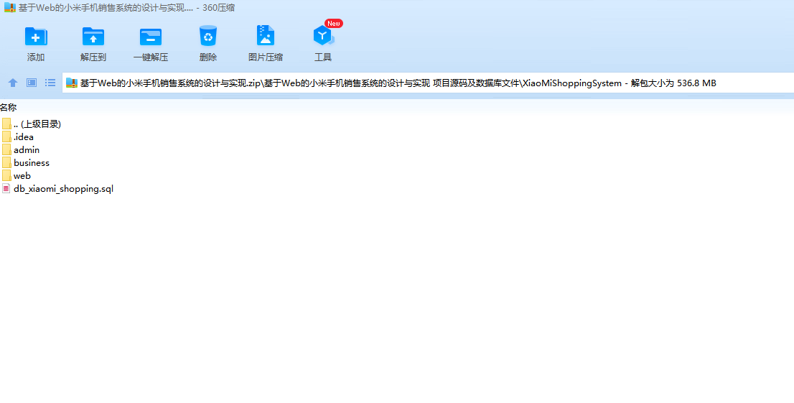Click the web folder icon
Screen dimensions: 794x403
pyautogui.click(x=6, y=176)
